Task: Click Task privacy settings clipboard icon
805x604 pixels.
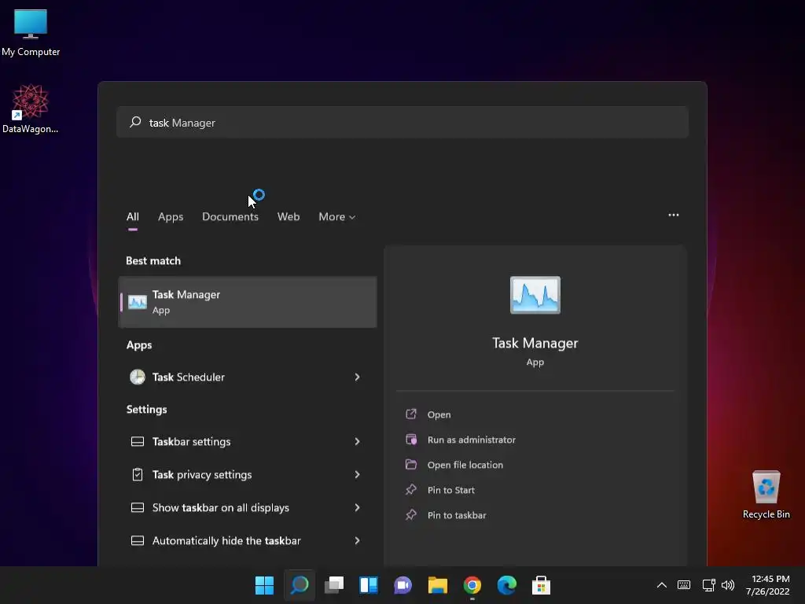Action: (137, 474)
